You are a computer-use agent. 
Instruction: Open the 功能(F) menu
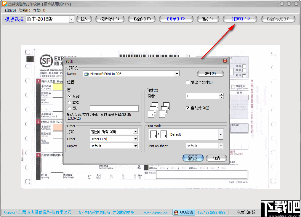24,10
